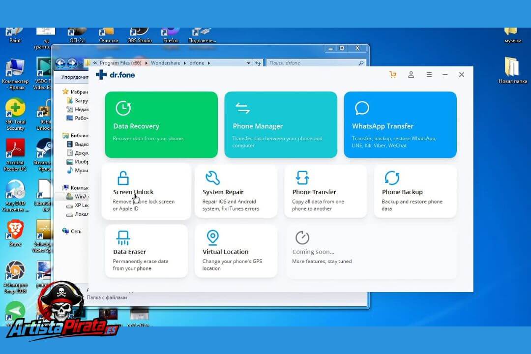The height and width of the screenshot is (354, 531).
Task: Open the dr.fone shopping cart
Action: pos(393,75)
